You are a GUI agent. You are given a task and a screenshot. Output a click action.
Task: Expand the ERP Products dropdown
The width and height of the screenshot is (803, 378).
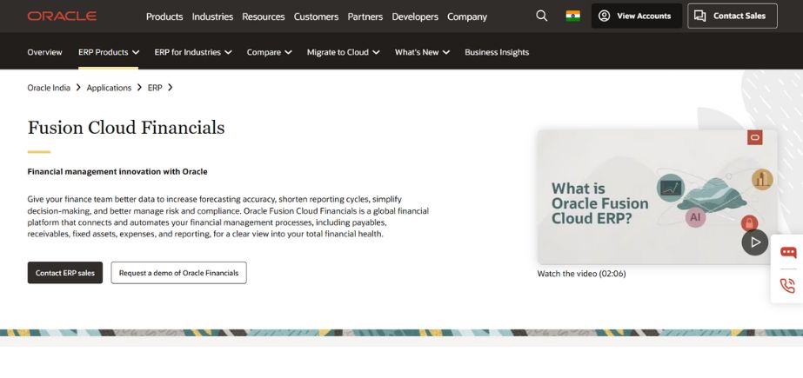click(x=109, y=52)
